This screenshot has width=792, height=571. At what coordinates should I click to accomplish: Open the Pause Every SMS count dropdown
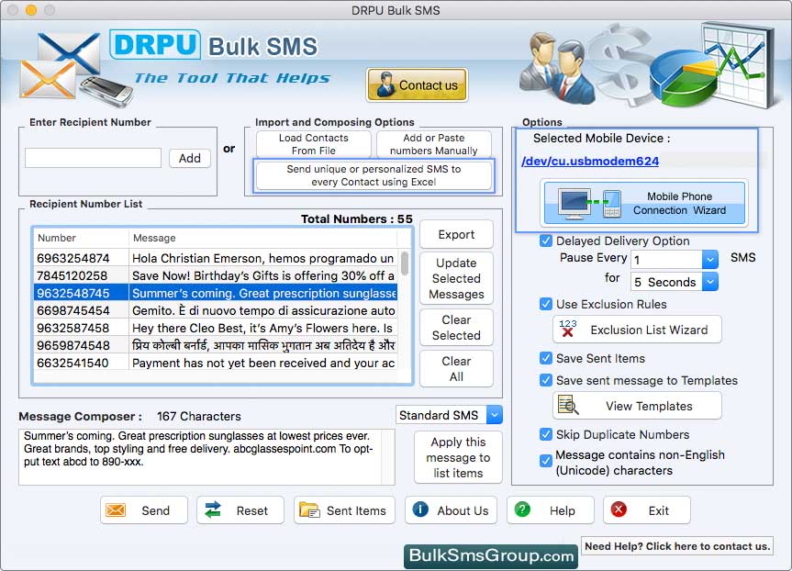[x=709, y=260]
